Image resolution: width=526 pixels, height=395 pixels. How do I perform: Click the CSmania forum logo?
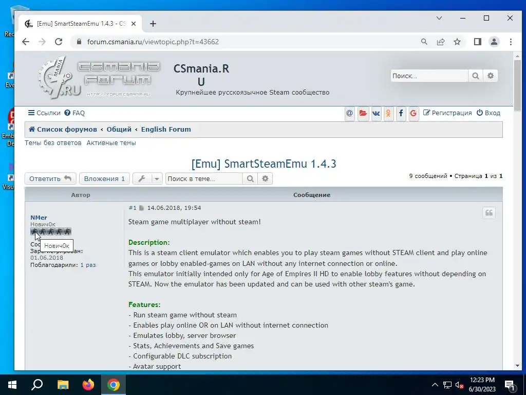pos(99,78)
